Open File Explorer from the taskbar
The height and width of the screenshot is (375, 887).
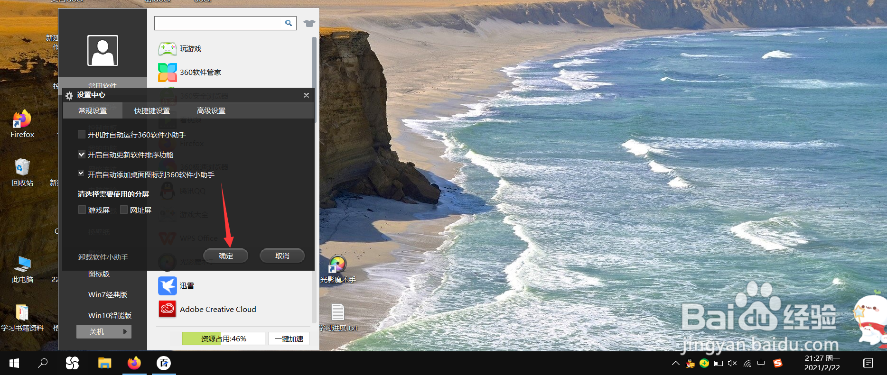(x=104, y=363)
